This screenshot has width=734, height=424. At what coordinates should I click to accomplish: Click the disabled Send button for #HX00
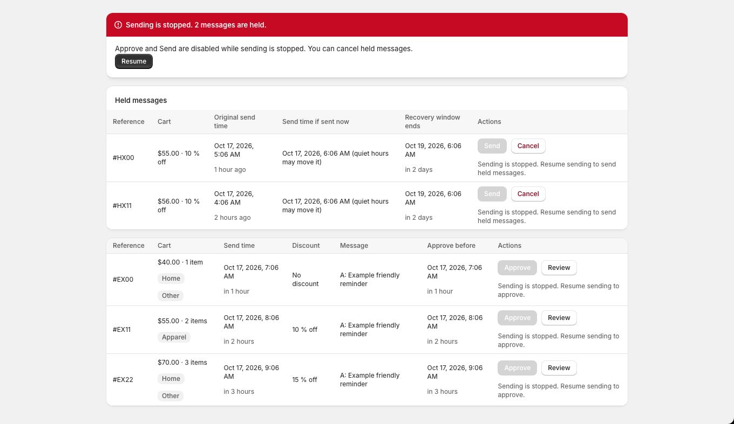[492, 146]
